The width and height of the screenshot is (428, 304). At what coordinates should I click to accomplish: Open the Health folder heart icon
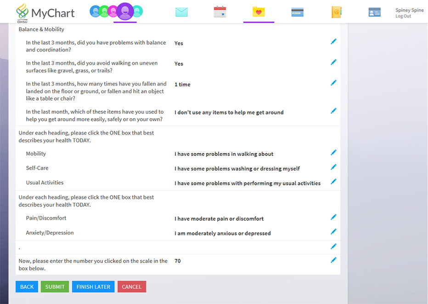[259, 12]
